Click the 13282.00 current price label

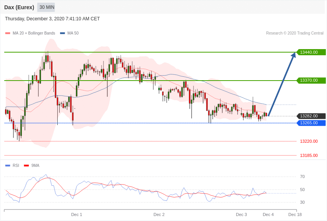[x=311, y=116]
